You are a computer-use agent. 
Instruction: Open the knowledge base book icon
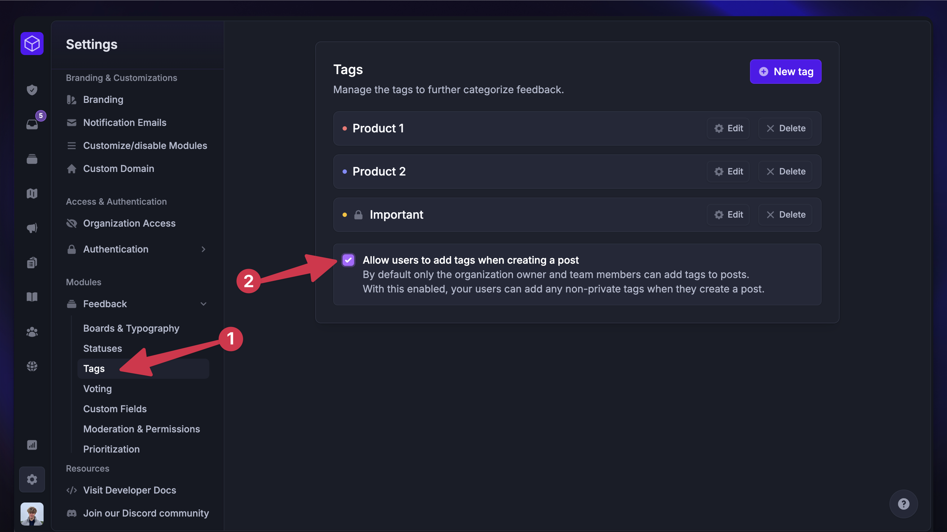pos(32,297)
